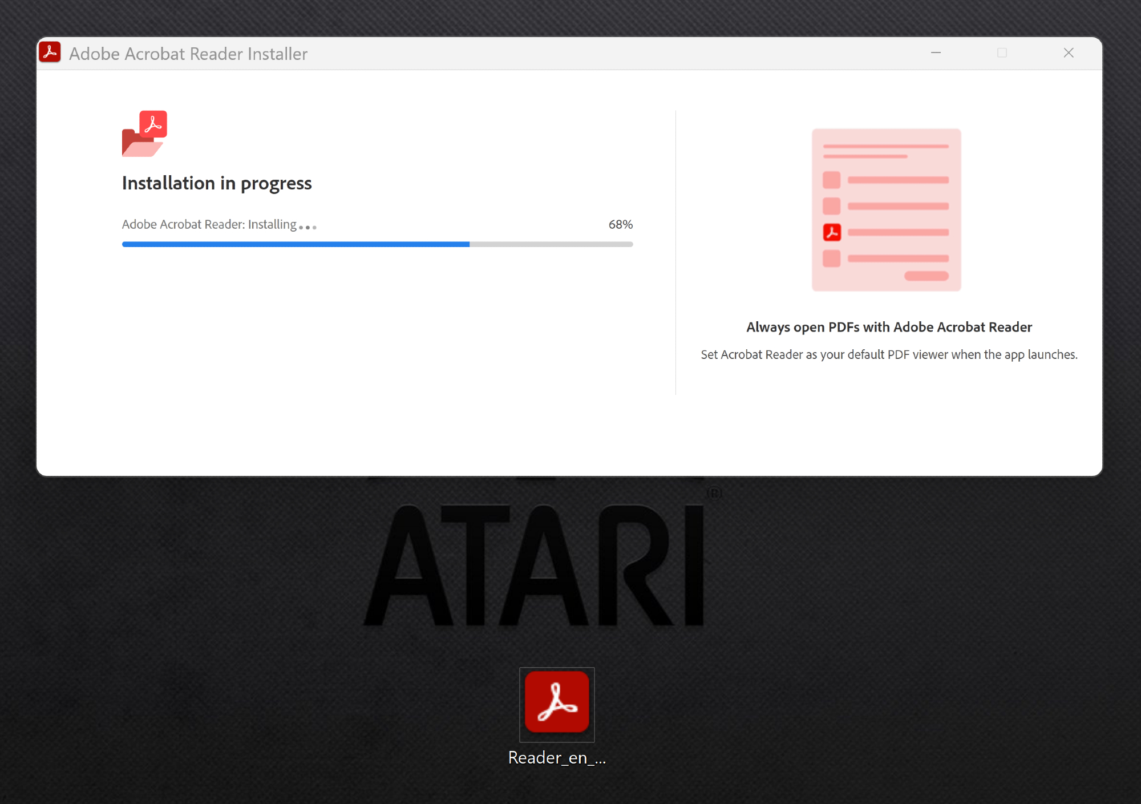
Task: Click the unfilled gray part of the progress bar
Action: 551,244
